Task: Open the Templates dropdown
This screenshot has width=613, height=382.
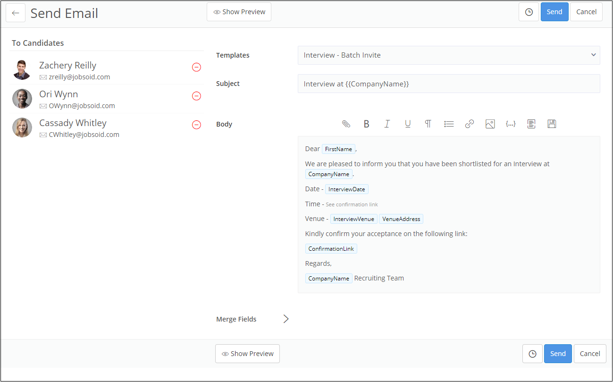Action: coord(448,55)
